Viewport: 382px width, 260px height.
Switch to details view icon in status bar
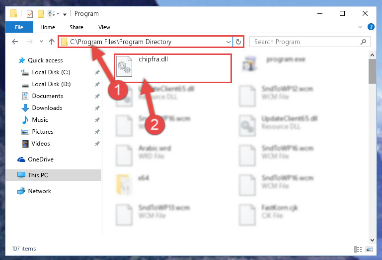tap(358, 249)
